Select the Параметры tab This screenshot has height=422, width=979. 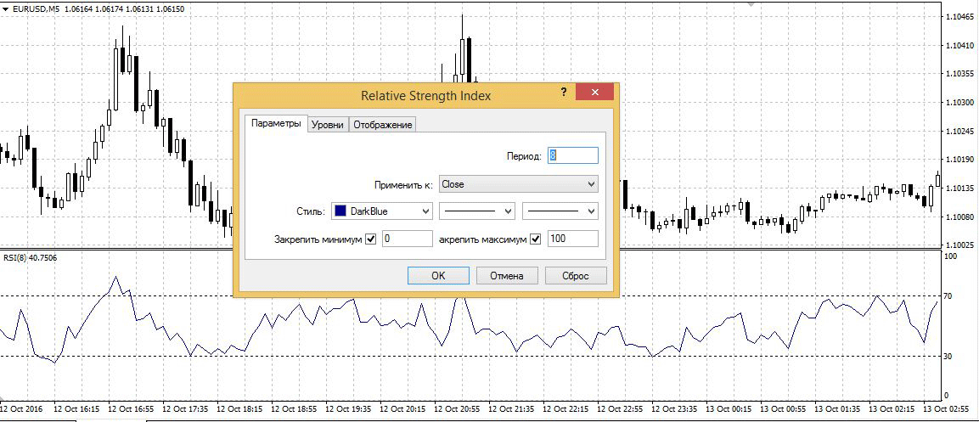pos(276,124)
